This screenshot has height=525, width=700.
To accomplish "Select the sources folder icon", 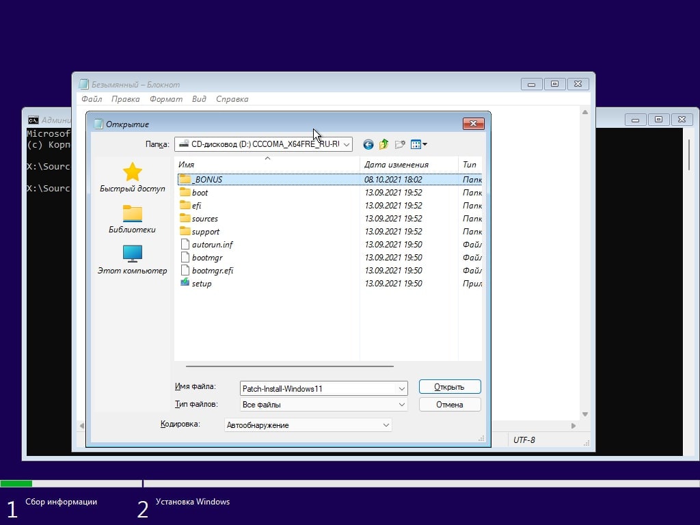I will [185, 218].
